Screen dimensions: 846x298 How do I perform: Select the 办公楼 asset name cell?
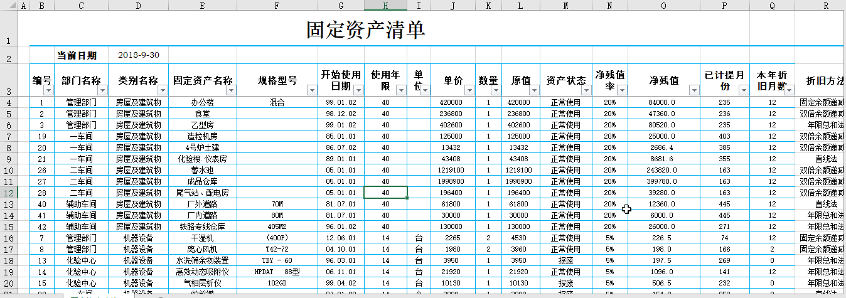(x=202, y=102)
